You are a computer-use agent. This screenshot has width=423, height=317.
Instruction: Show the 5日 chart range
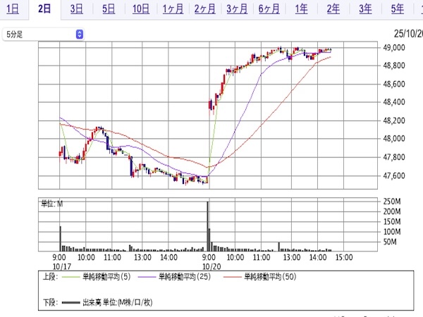tap(108, 9)
